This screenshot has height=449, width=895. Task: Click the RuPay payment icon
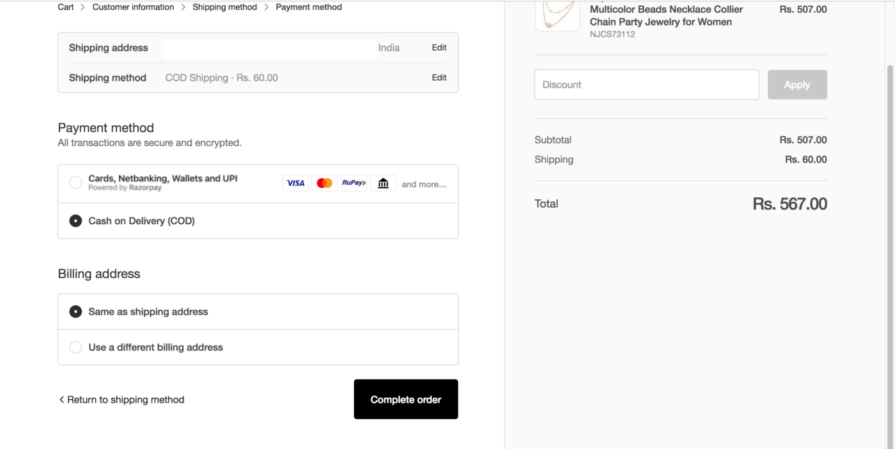(x=354, y=183)
